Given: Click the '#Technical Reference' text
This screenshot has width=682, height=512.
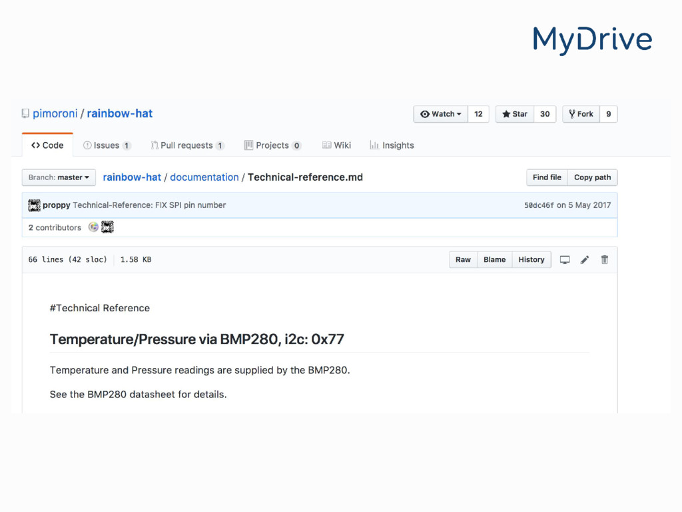Looking at the screenshot, I should [100, 308].
